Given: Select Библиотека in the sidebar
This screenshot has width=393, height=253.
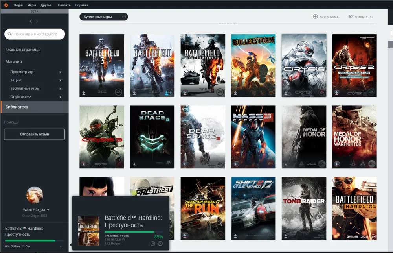Looking at the screenshot, I should pyautogui.click(x=34, y=107).
